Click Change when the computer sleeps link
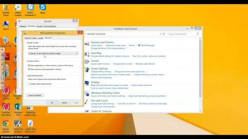The height and width of the screenshot is (139, 248). (148, 75)
